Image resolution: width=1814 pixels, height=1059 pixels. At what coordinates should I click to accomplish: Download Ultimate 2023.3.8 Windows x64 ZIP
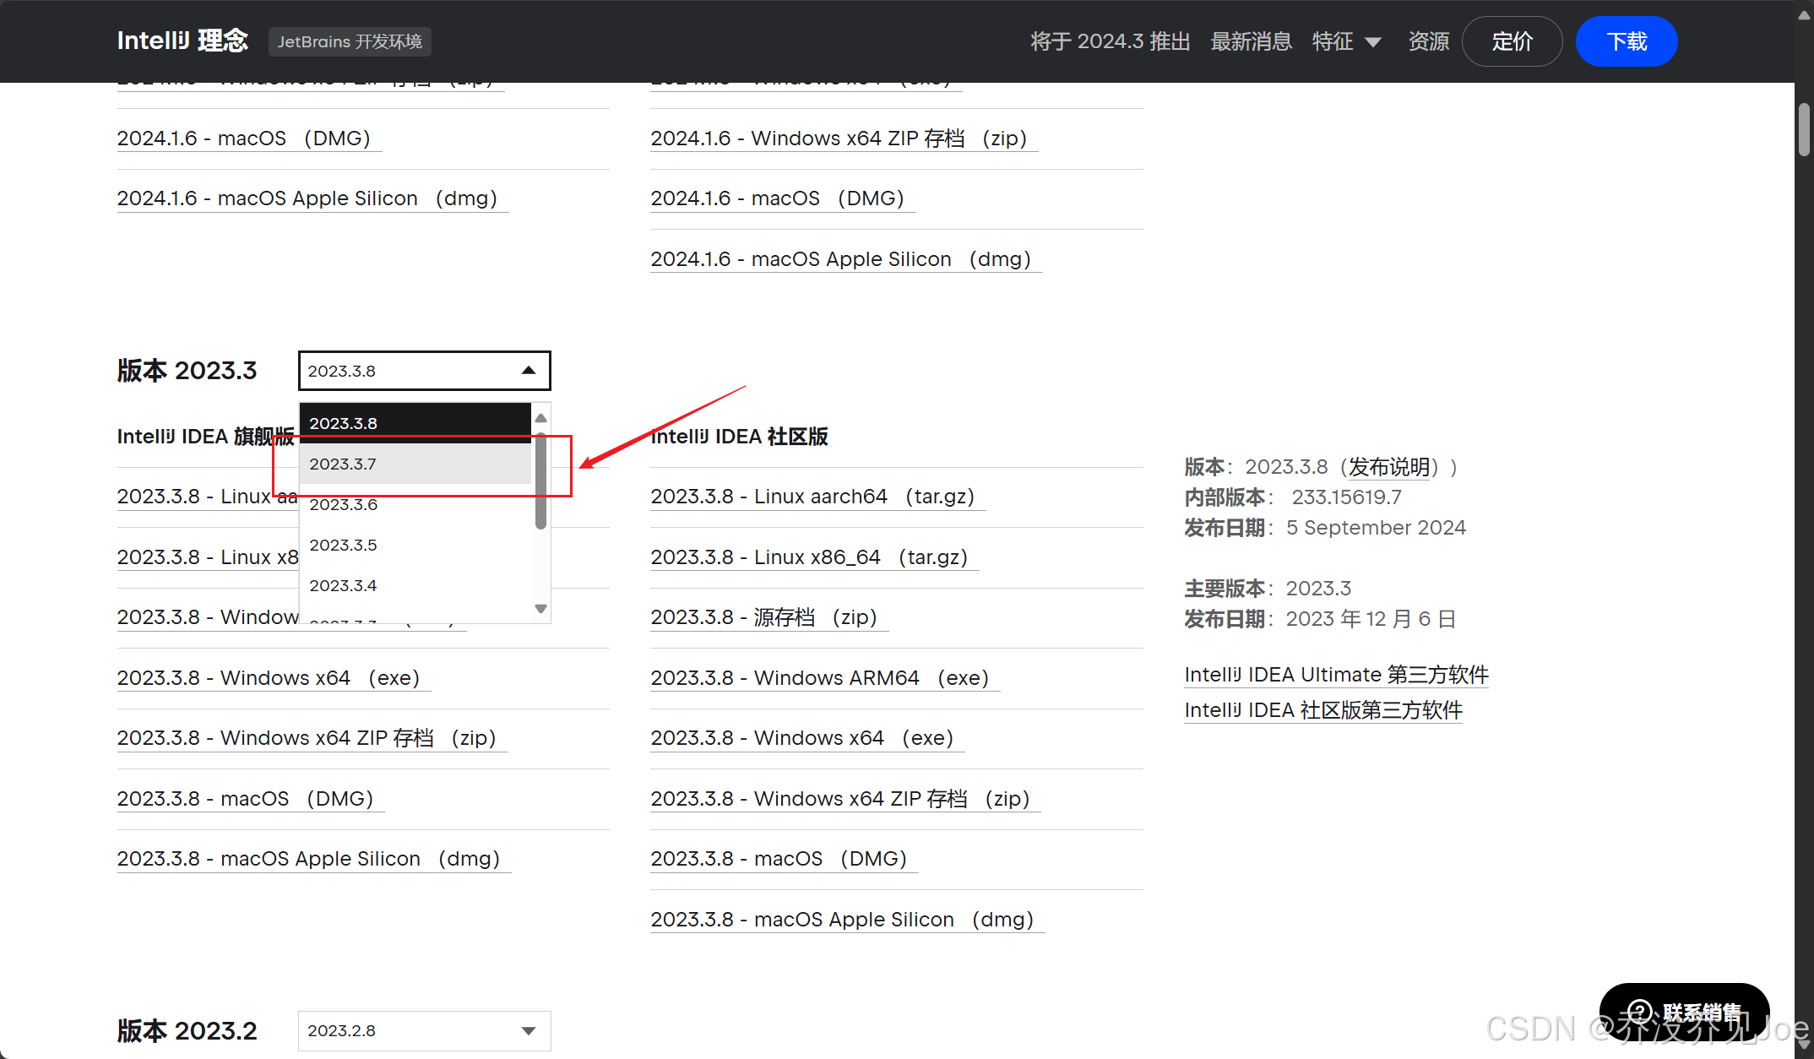pyautogui.click(x=312, y=738)
